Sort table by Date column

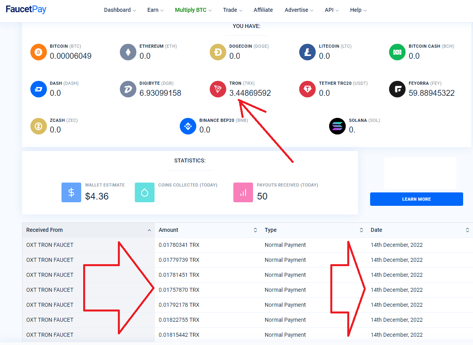[x=420, y=230]
